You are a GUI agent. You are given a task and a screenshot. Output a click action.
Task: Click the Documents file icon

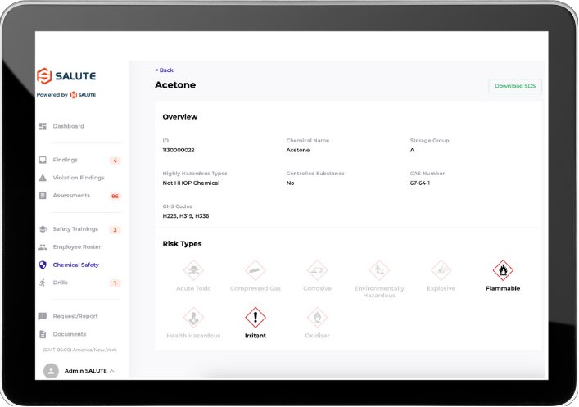pos(43,334)
